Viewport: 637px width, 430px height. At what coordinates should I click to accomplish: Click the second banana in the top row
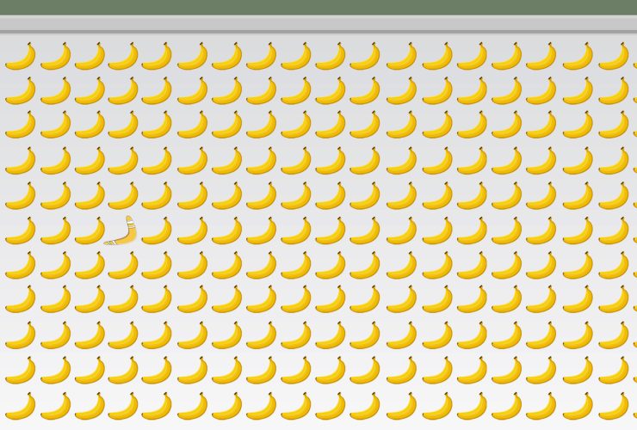point(56,56)
